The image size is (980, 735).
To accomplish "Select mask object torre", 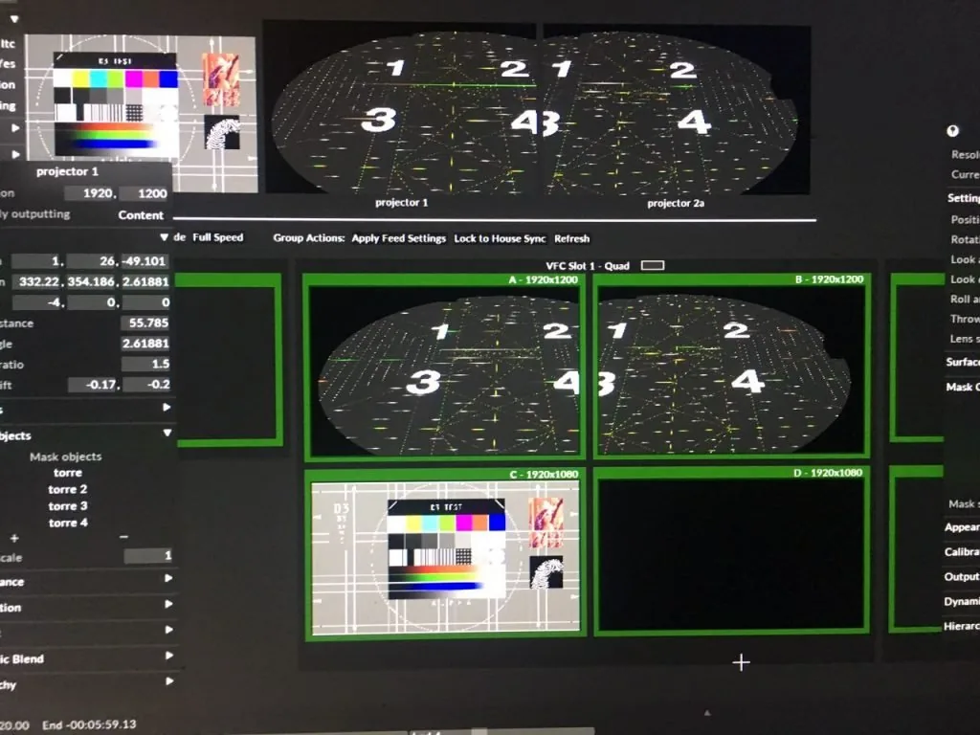I will 68,473.
